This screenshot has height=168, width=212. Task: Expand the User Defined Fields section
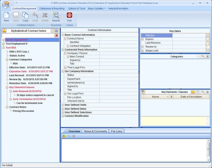point(63,105)
